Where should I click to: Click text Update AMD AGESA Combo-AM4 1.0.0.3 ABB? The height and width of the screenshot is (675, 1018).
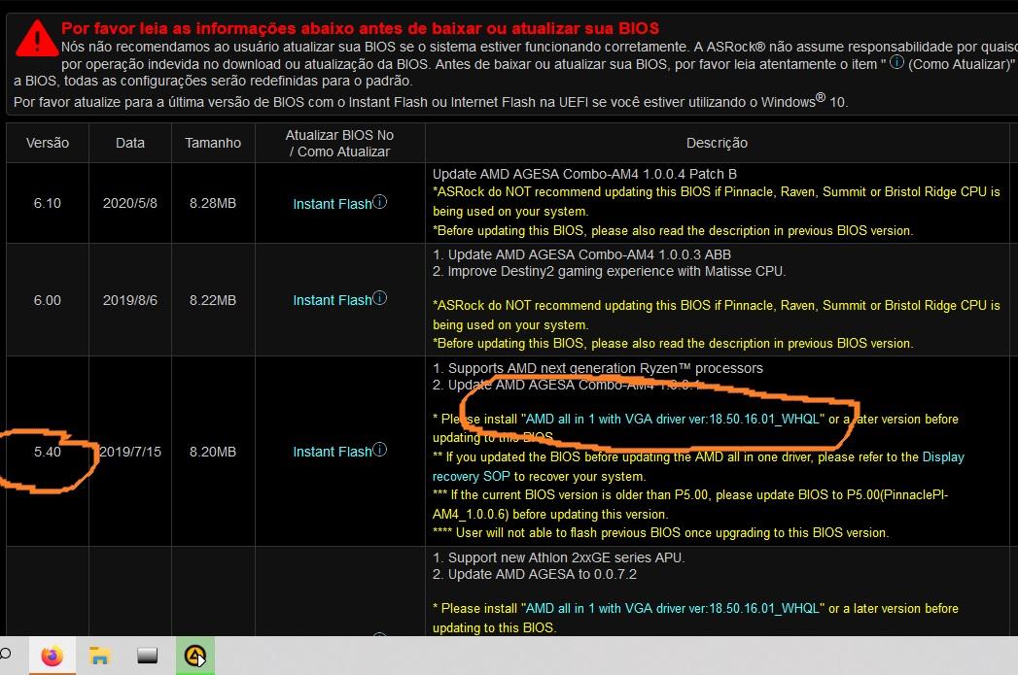[x=589, y=254]
